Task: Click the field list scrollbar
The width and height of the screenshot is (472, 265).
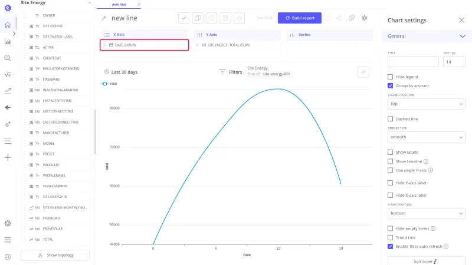Action: point(94,132)
